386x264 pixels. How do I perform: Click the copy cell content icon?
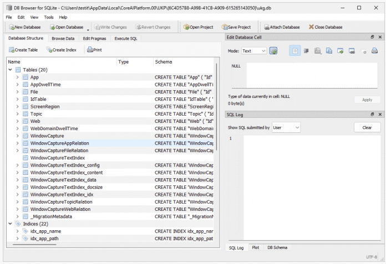click(329, 51)
